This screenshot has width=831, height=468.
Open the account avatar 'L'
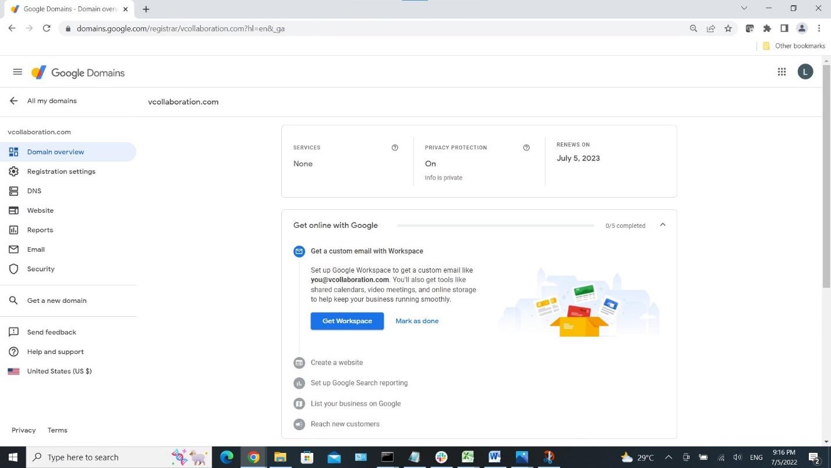pyautogui.click(x=805, y=72)
